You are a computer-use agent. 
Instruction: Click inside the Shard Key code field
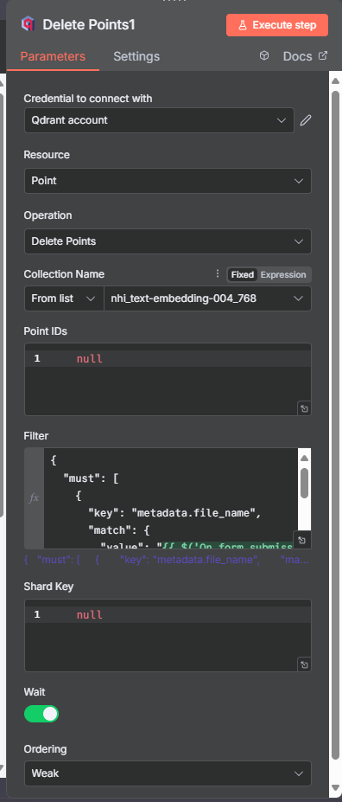pyautogui.click(x=168, y=635)
